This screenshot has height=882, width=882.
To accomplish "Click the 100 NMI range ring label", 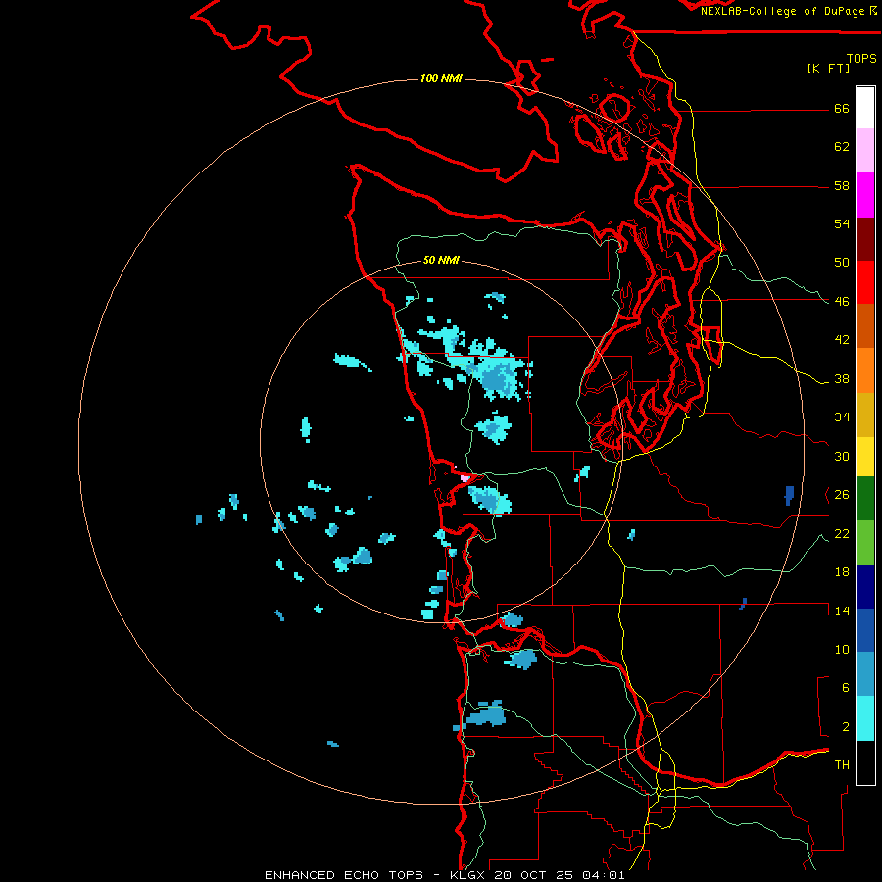I will point(441,78).
